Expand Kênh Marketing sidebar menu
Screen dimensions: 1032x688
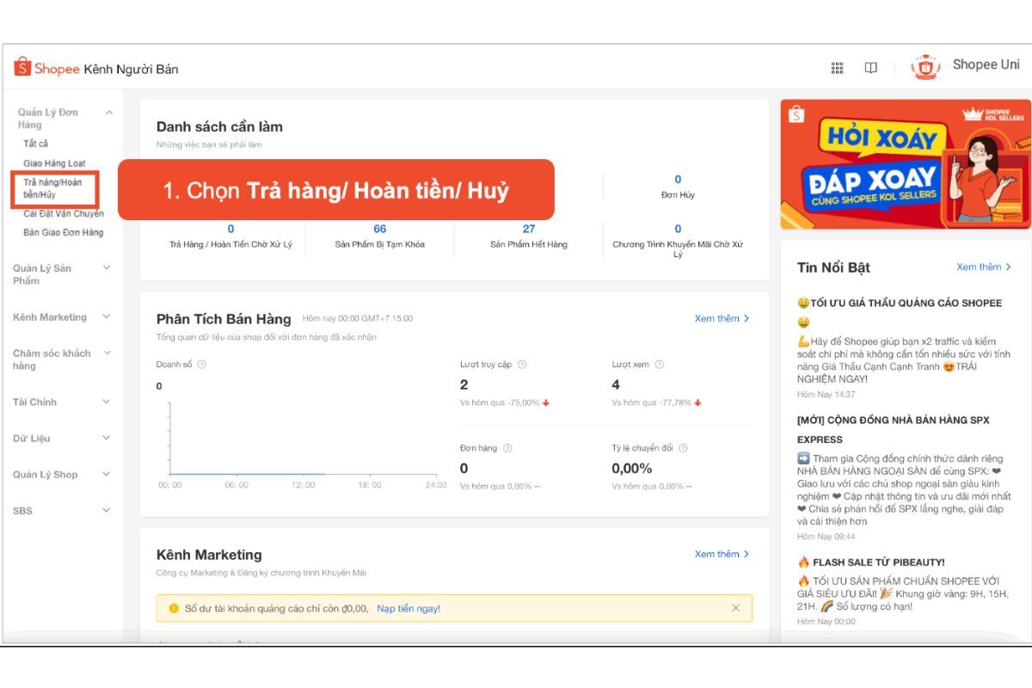pos(107,317)
